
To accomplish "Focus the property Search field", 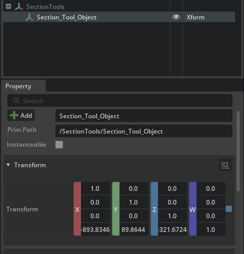I will click(120, 100).
